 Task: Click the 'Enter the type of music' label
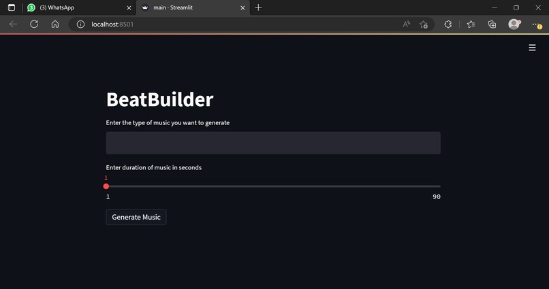pyautogui.click(x=168, y=122)
